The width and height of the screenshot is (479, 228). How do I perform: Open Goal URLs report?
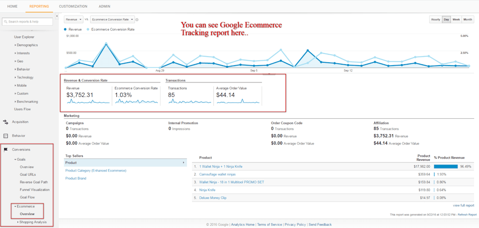28,174
